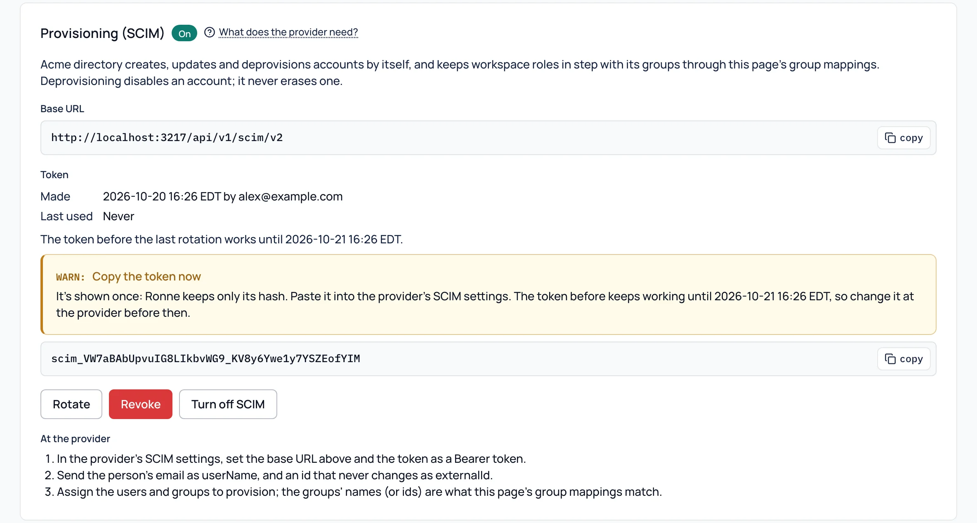
Task: Copy the SCIM token string
Action: [x=904, y=359]
